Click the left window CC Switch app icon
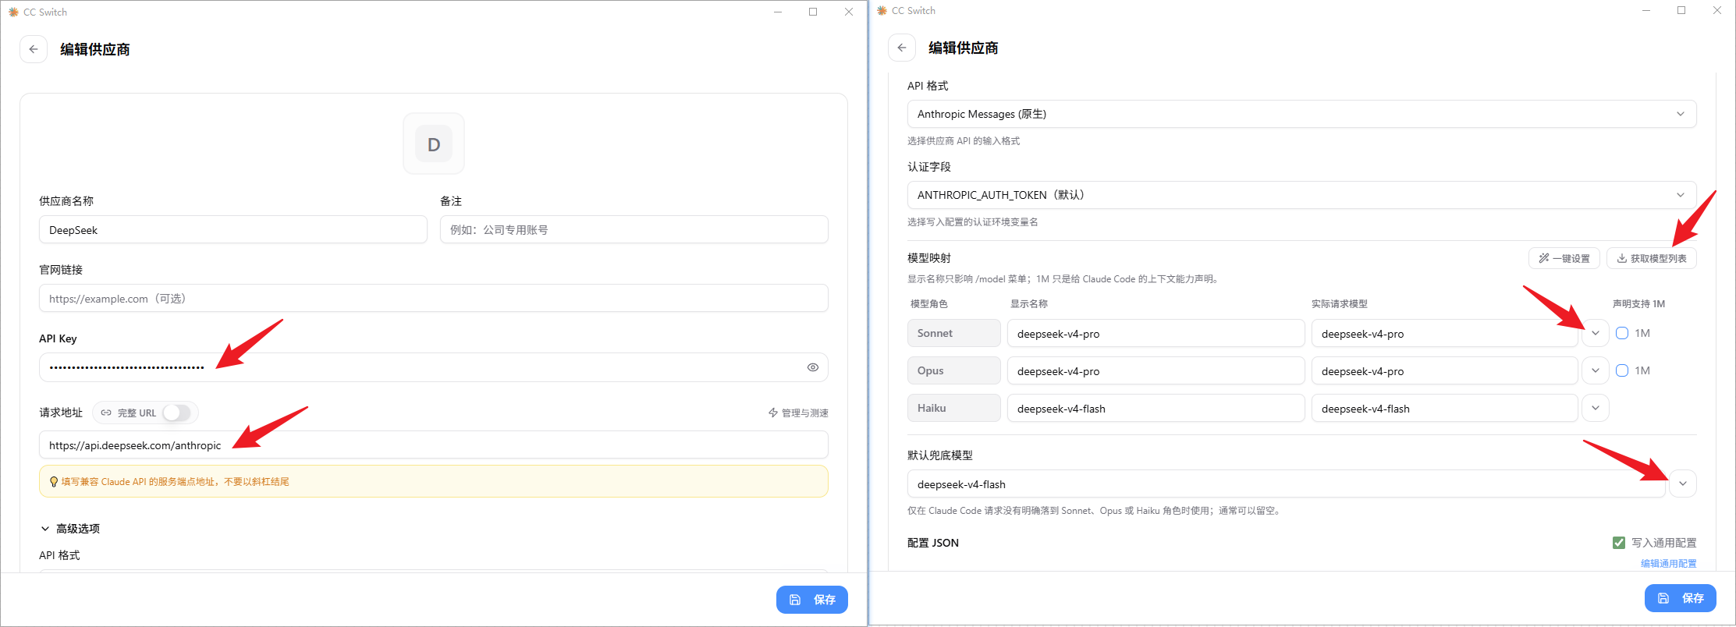This screenshot has width=1736, height=627. click(x=13, y=12)
